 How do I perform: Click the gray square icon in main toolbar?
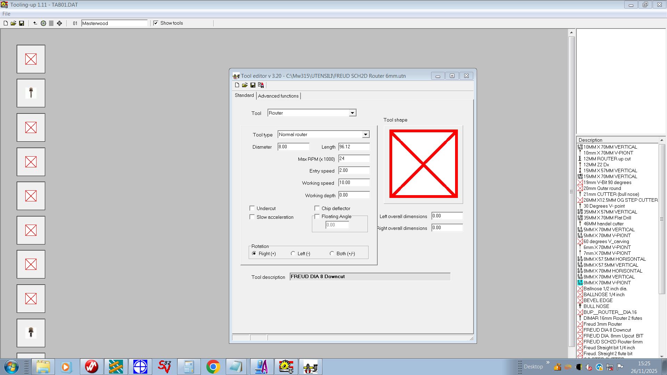pos(51,23)
